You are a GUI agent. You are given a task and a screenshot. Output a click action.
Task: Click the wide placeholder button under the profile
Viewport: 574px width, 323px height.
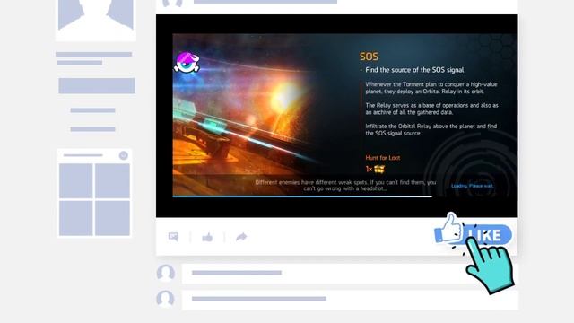coord(97,86)
